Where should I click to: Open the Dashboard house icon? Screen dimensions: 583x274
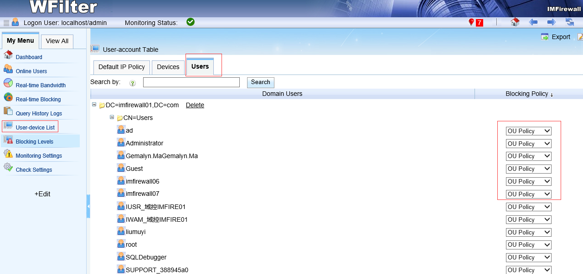[x=8, y=55]
